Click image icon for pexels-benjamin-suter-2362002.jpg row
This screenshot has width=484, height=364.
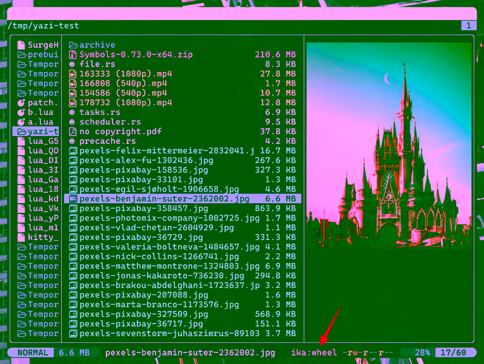(x=73, y=199)
